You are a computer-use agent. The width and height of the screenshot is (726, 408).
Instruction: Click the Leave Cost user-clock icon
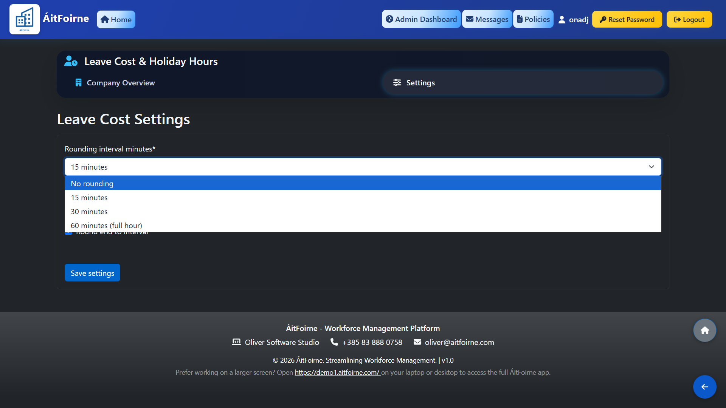tap(71, 61)
